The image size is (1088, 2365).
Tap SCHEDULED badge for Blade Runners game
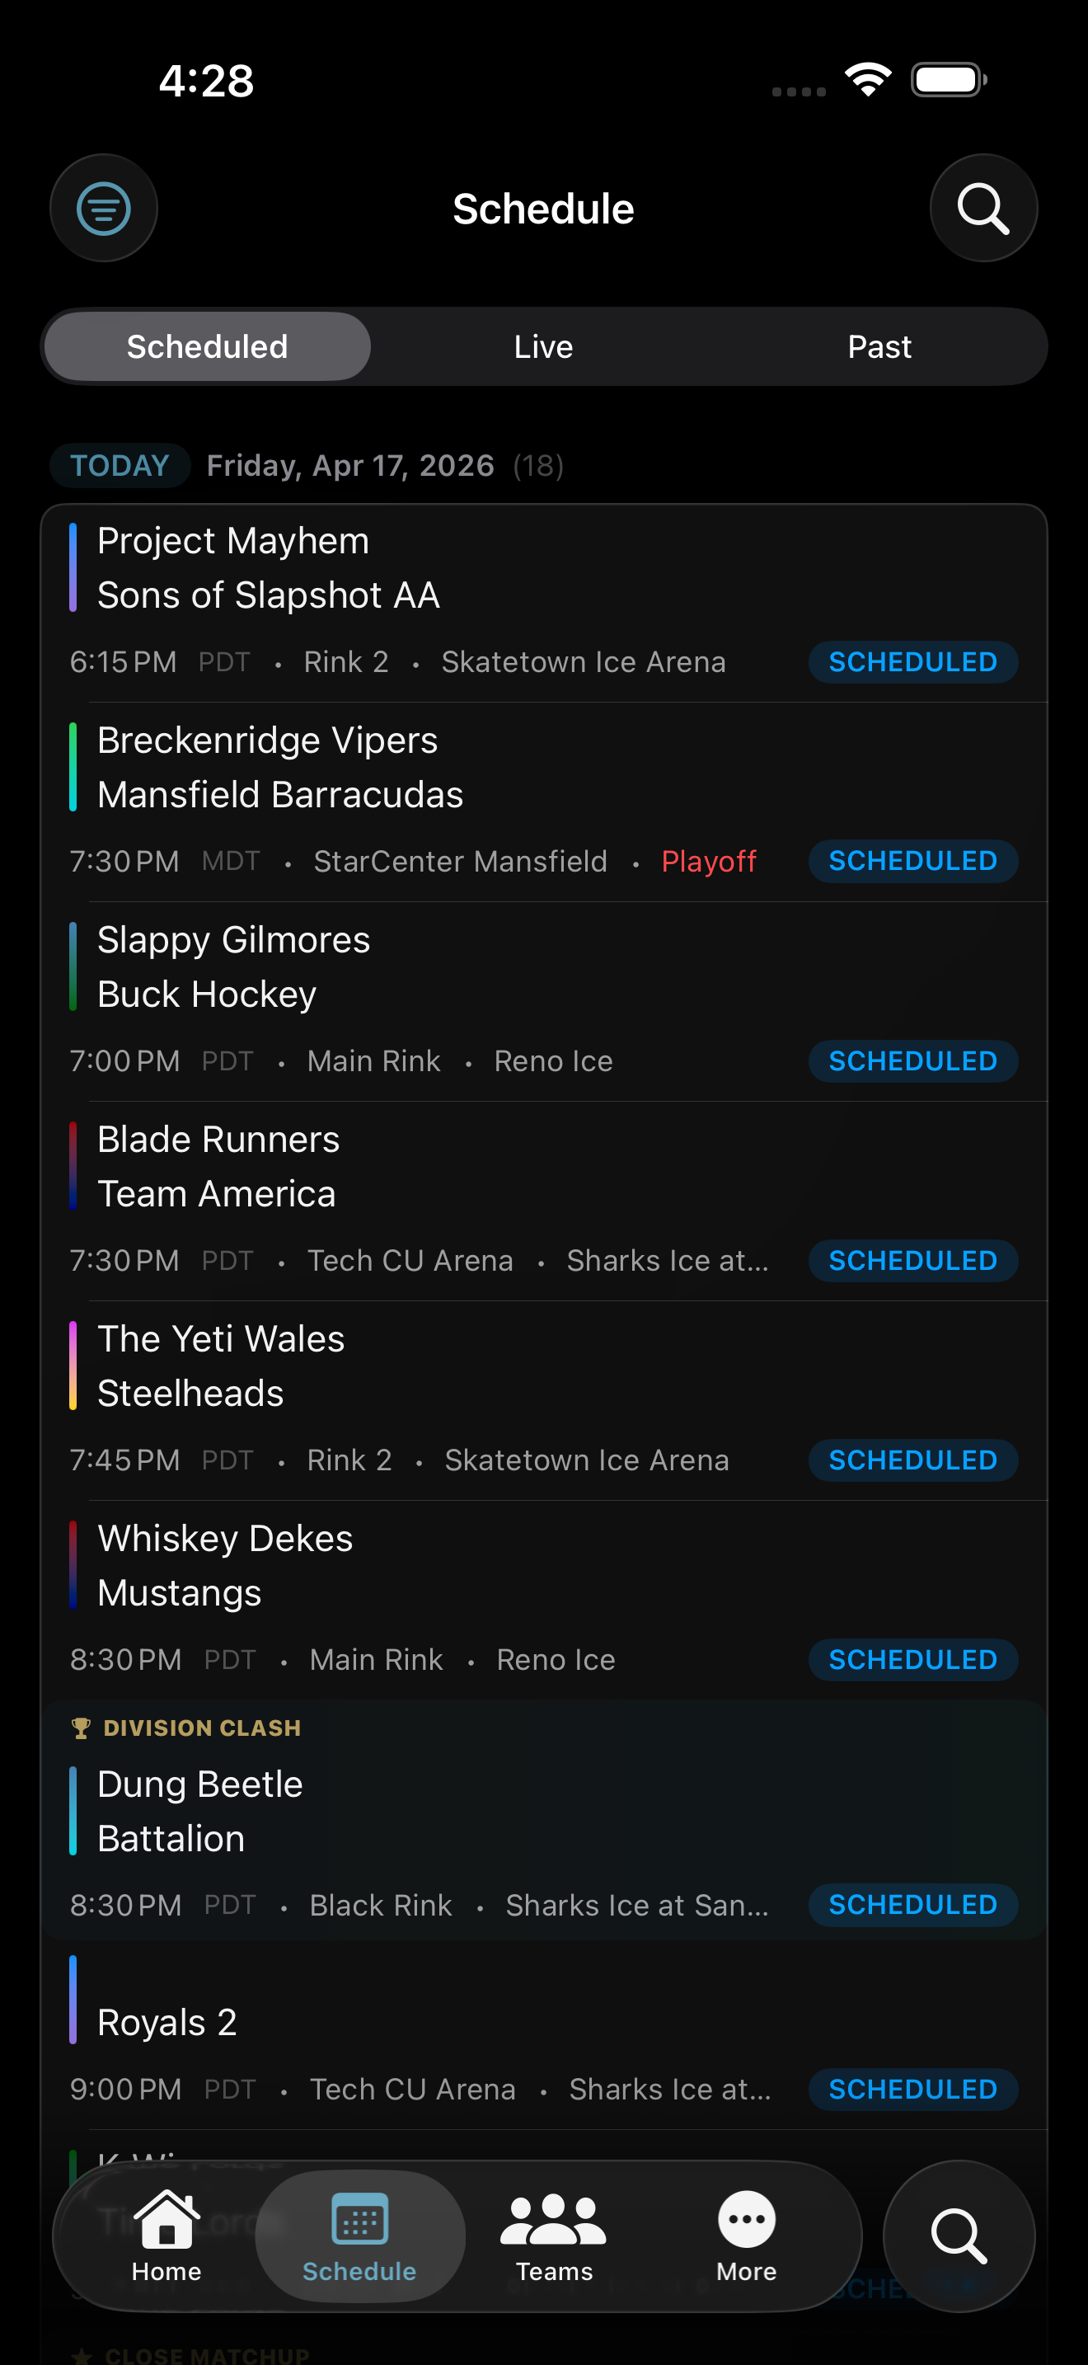912,1261
